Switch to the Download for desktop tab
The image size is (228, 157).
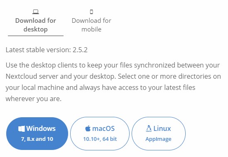[x=36, y=22]
